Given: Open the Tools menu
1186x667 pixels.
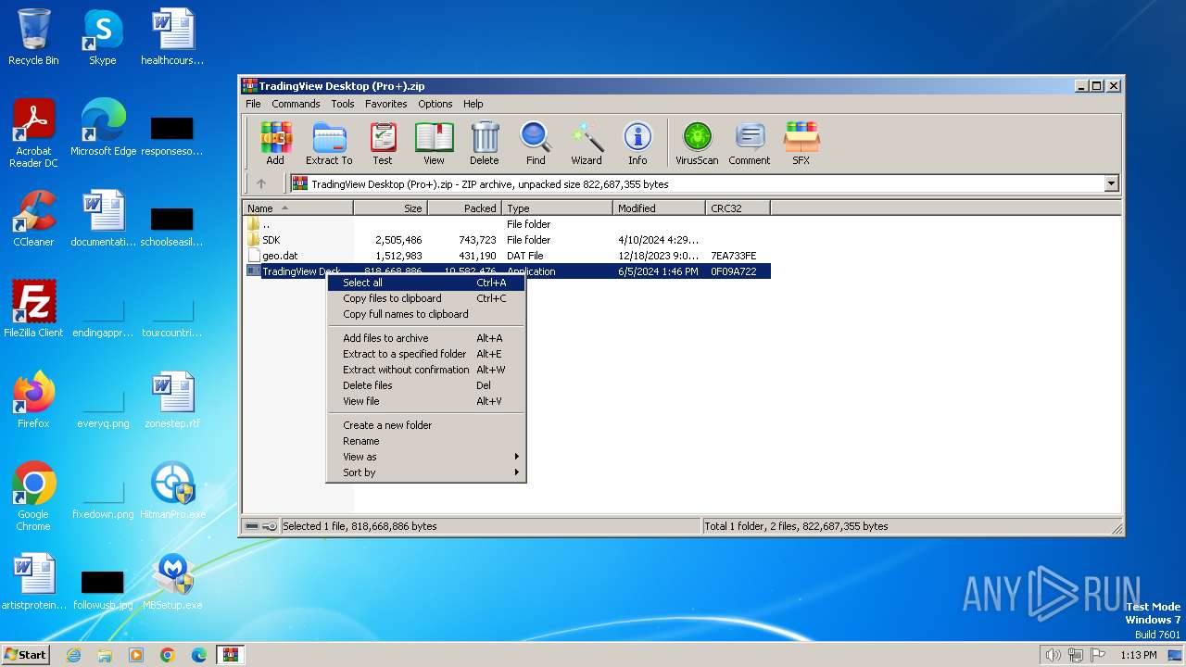Looking at the screenshot, I should point(343,104).
